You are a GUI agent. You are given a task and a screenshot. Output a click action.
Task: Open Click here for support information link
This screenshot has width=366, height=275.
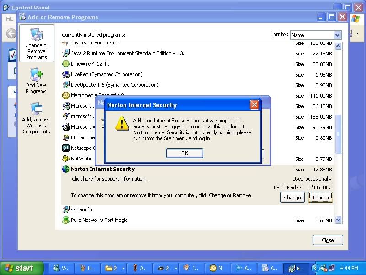[x=109, y=179]
